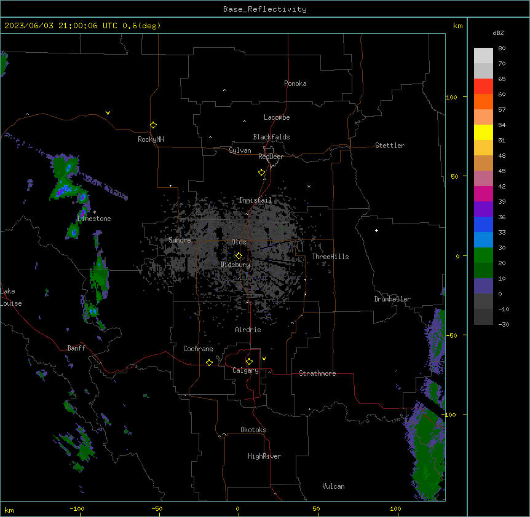
Task: Select the Base_Reflectivity title text
Action: pyautogui.click(x=265, y=9)
